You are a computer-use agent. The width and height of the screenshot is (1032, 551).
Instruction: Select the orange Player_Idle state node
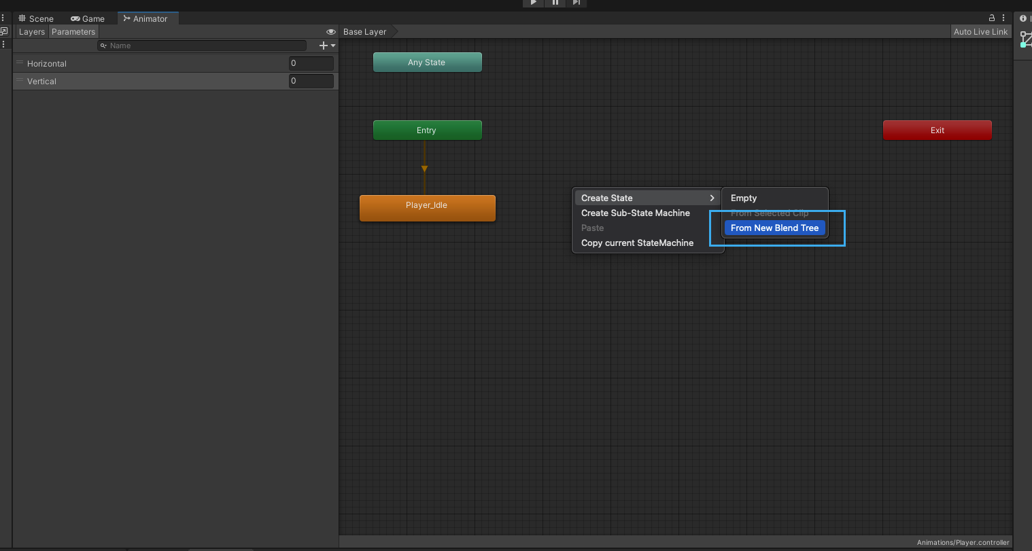tap(427, 208)
